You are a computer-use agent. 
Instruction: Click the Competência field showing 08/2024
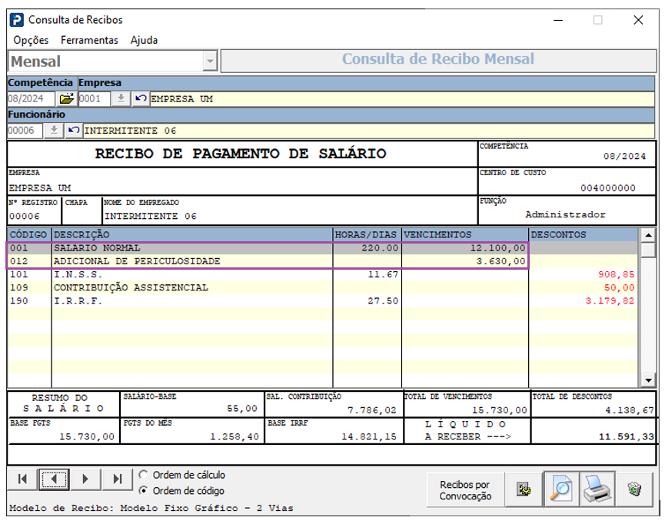tap(31, 99)
